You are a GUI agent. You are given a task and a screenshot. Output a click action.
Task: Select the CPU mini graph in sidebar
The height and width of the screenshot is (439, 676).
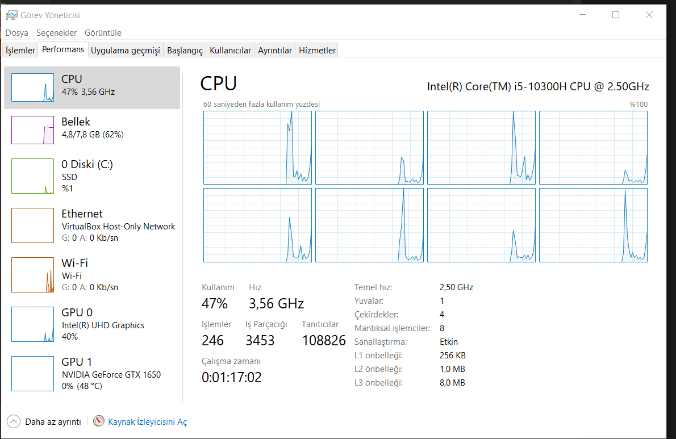click(33, 87)
